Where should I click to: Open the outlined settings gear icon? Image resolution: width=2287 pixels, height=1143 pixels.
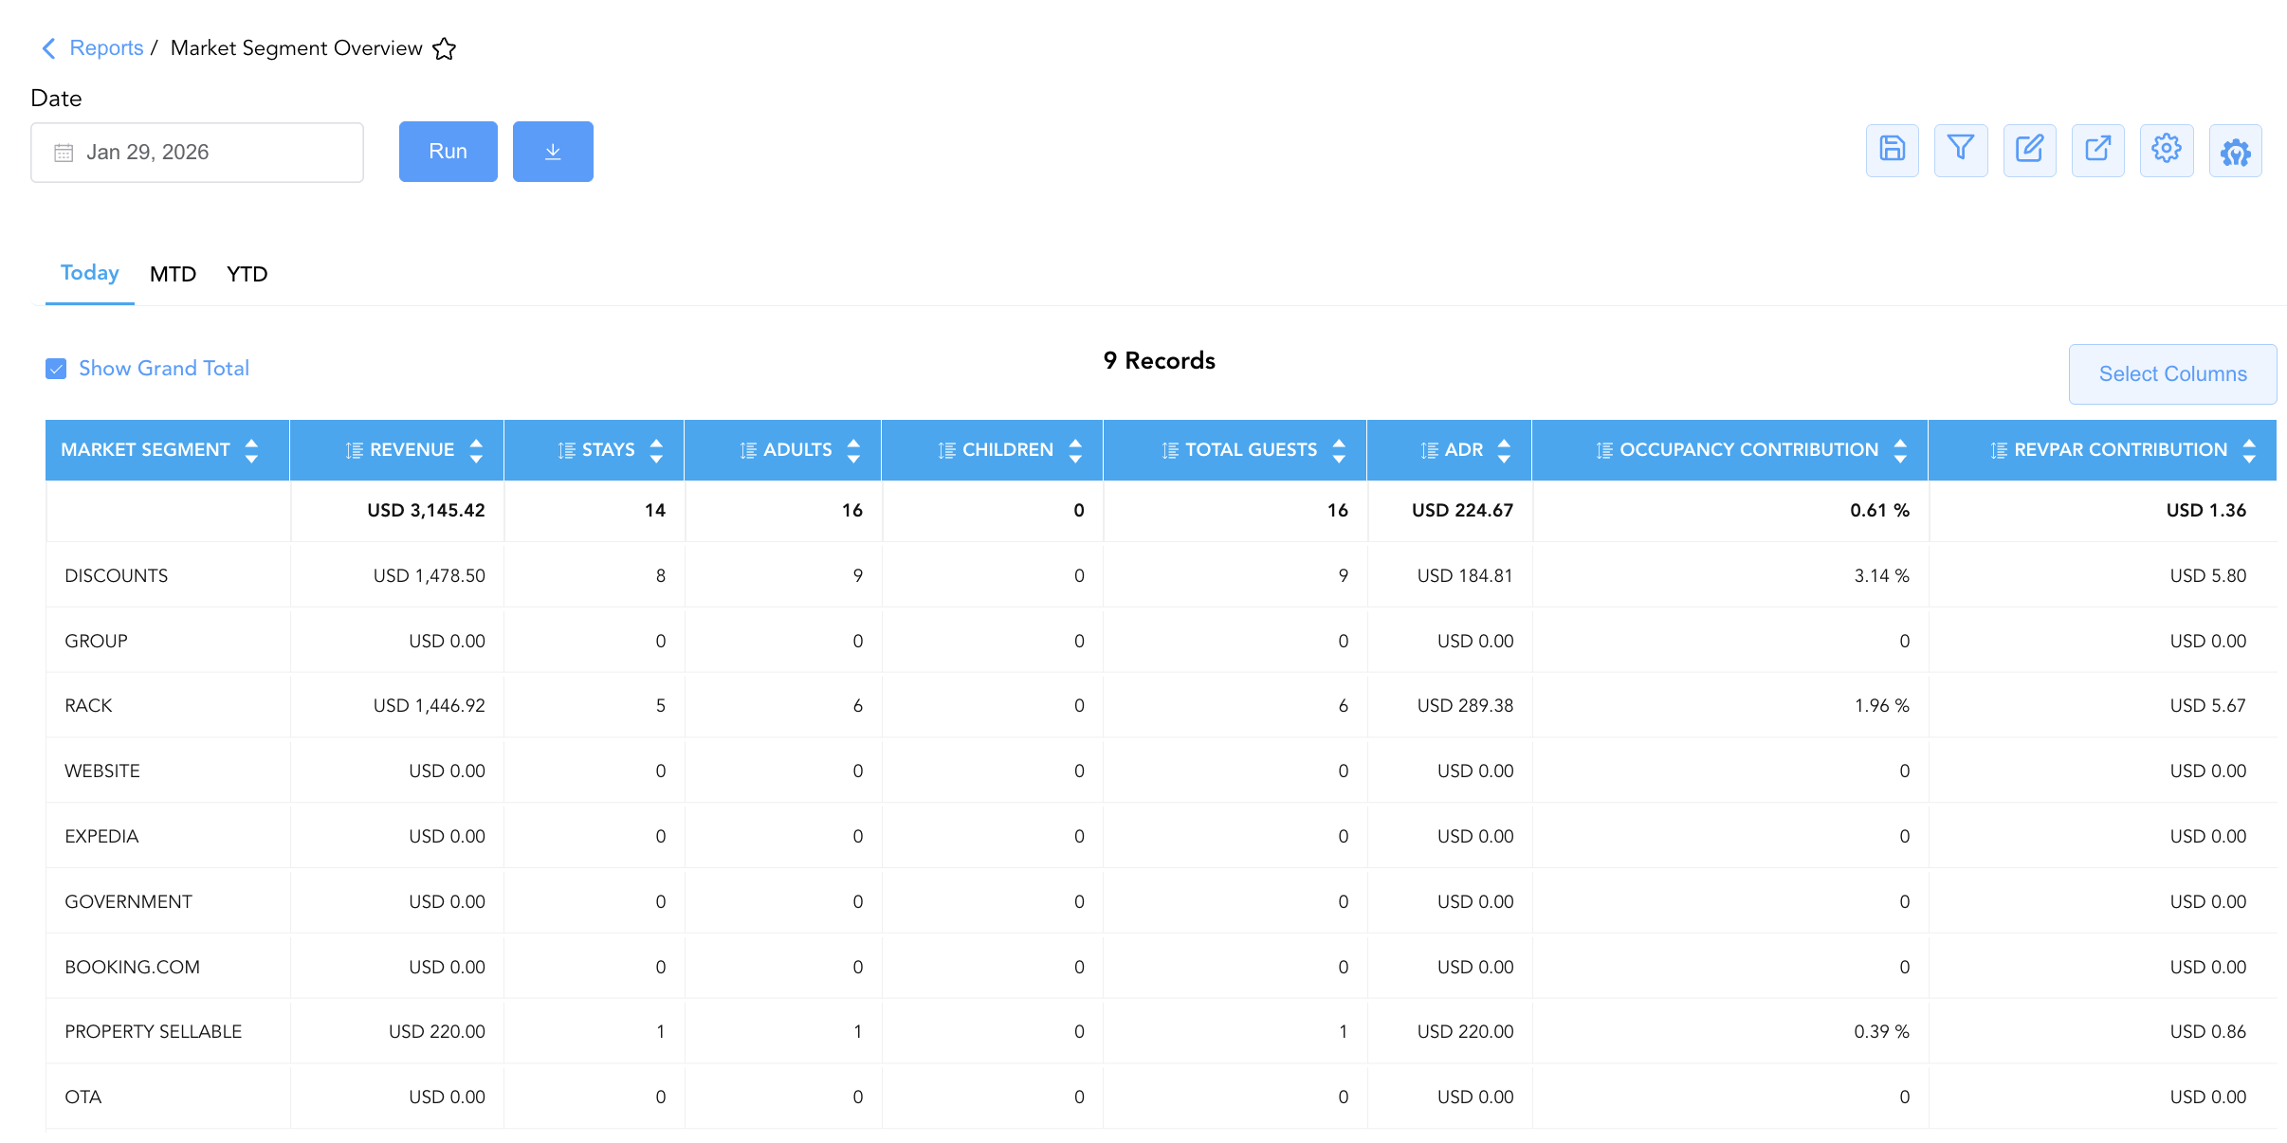pos(2167,150)
